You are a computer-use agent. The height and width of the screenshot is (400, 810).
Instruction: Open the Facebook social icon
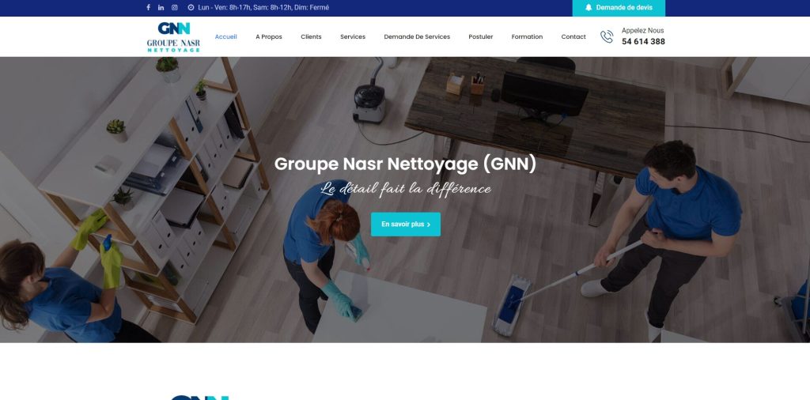click(x=148, y=8)
